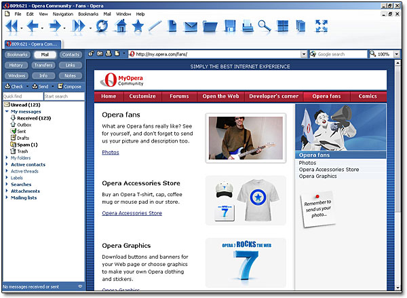
Task: Go forward with the Forward arrow icon
Action: [x=56, y=26]
